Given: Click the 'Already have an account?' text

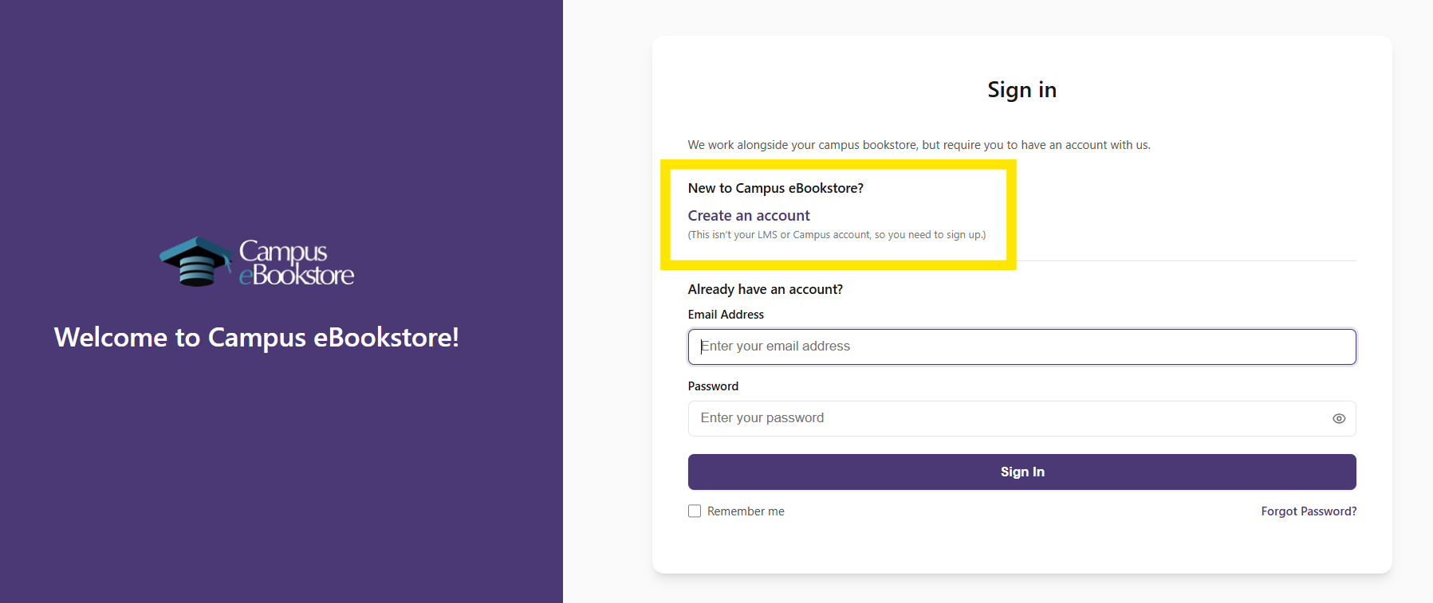Looking at the screenshot, I should point(765,289).
